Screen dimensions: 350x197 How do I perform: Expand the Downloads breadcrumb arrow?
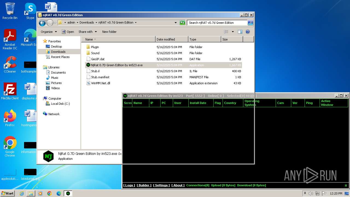point(96,23)
